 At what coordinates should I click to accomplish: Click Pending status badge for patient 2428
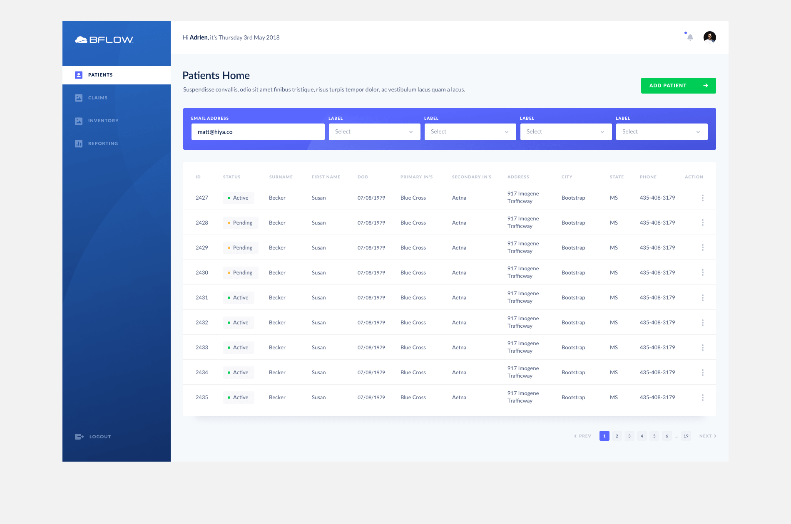pos(241,223)
